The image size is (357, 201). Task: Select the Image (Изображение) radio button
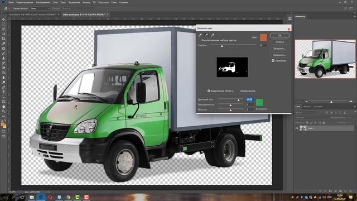click(239, 91)
